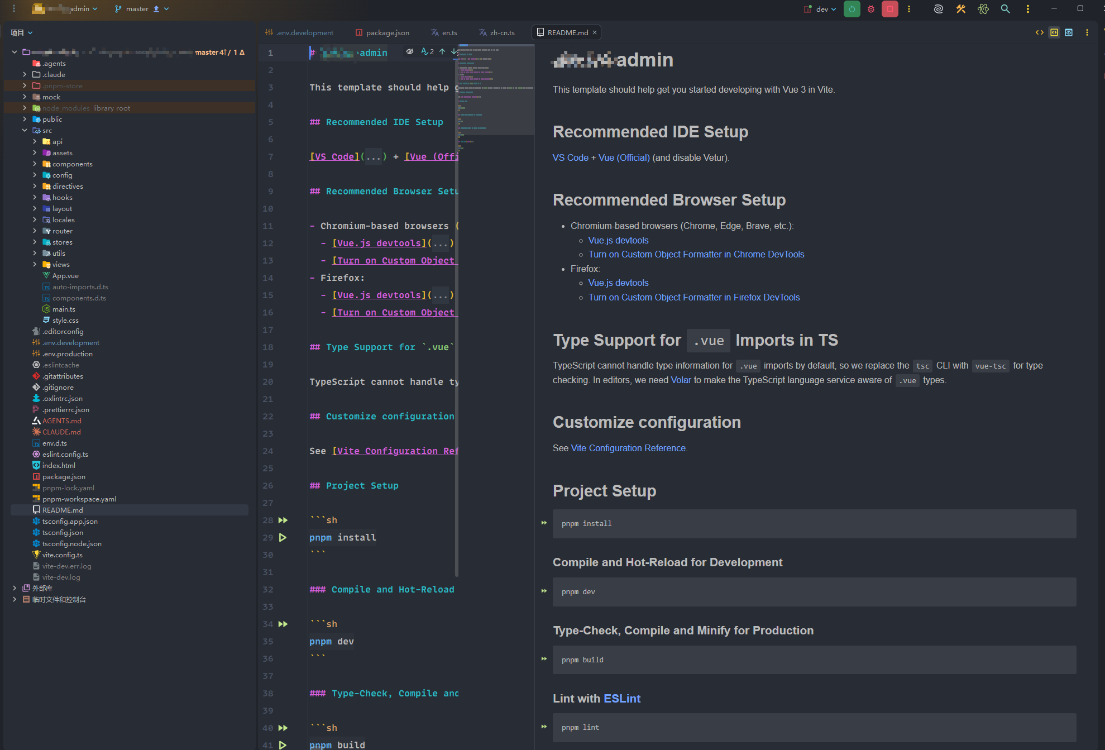The image size is (1105, 750).
Task: Open more run actions menu beside stop button
Action: (909, 9)
